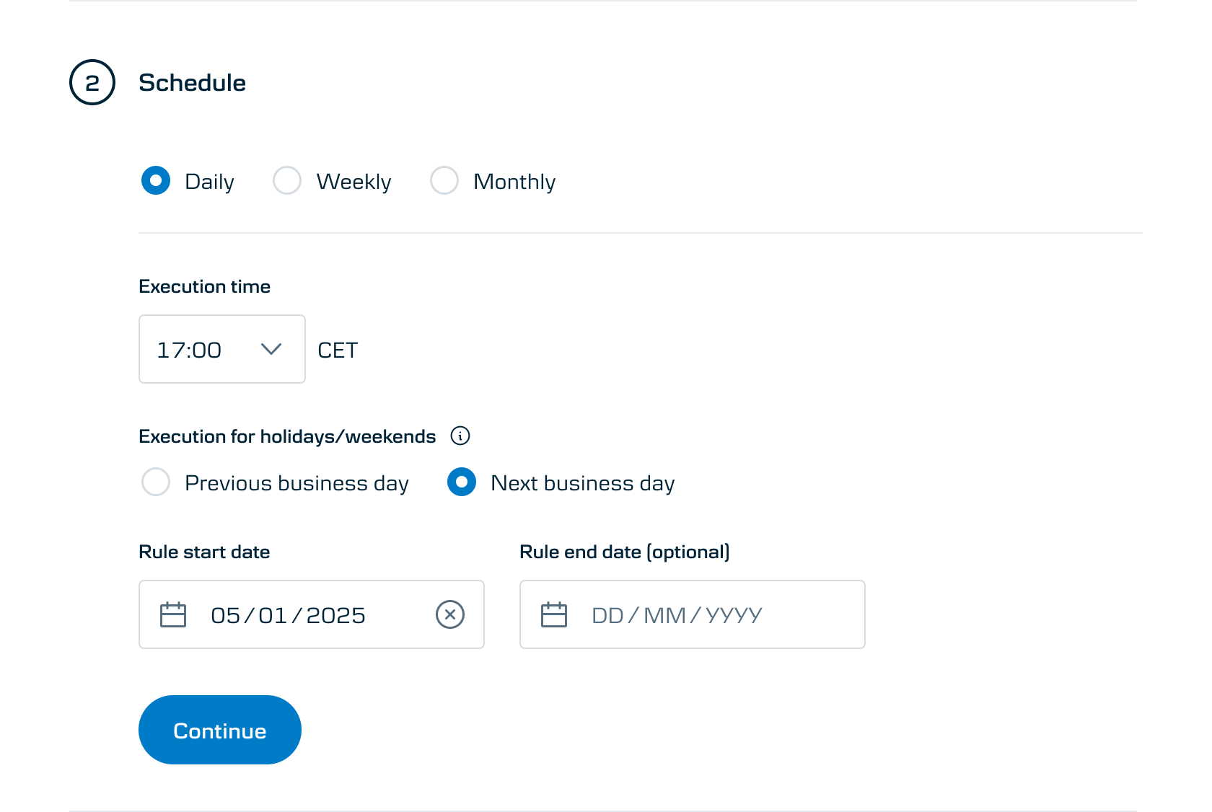Click the chevron on the Execution time selector
Viewport: 1212px width, 812px height.
(x=272, y=349)
